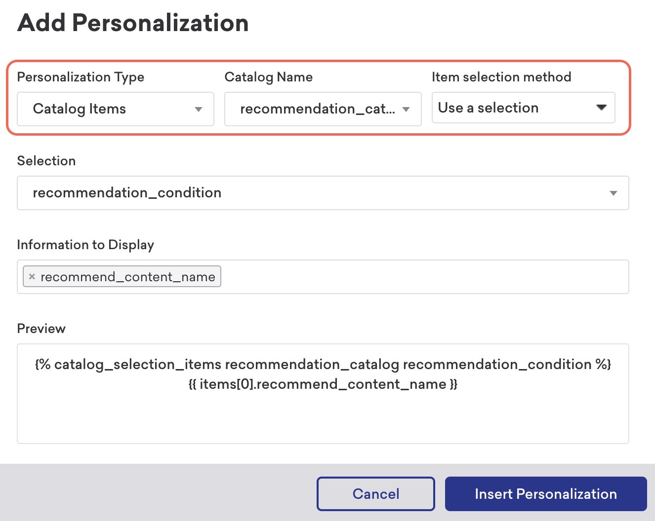Click the Preview code box
This screenshot has width=655, height=521.
323,394
